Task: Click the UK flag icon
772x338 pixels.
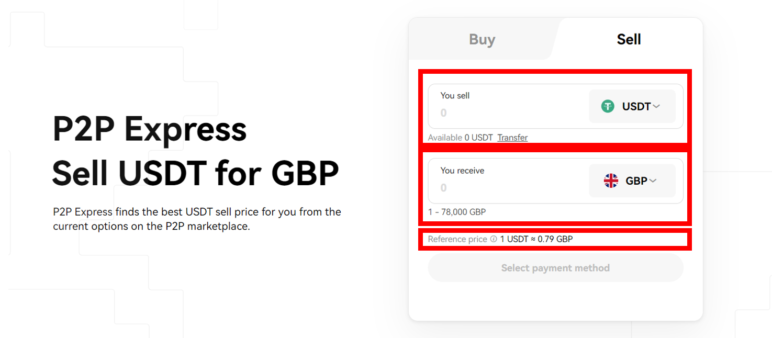Action: (x=611, y=181)
